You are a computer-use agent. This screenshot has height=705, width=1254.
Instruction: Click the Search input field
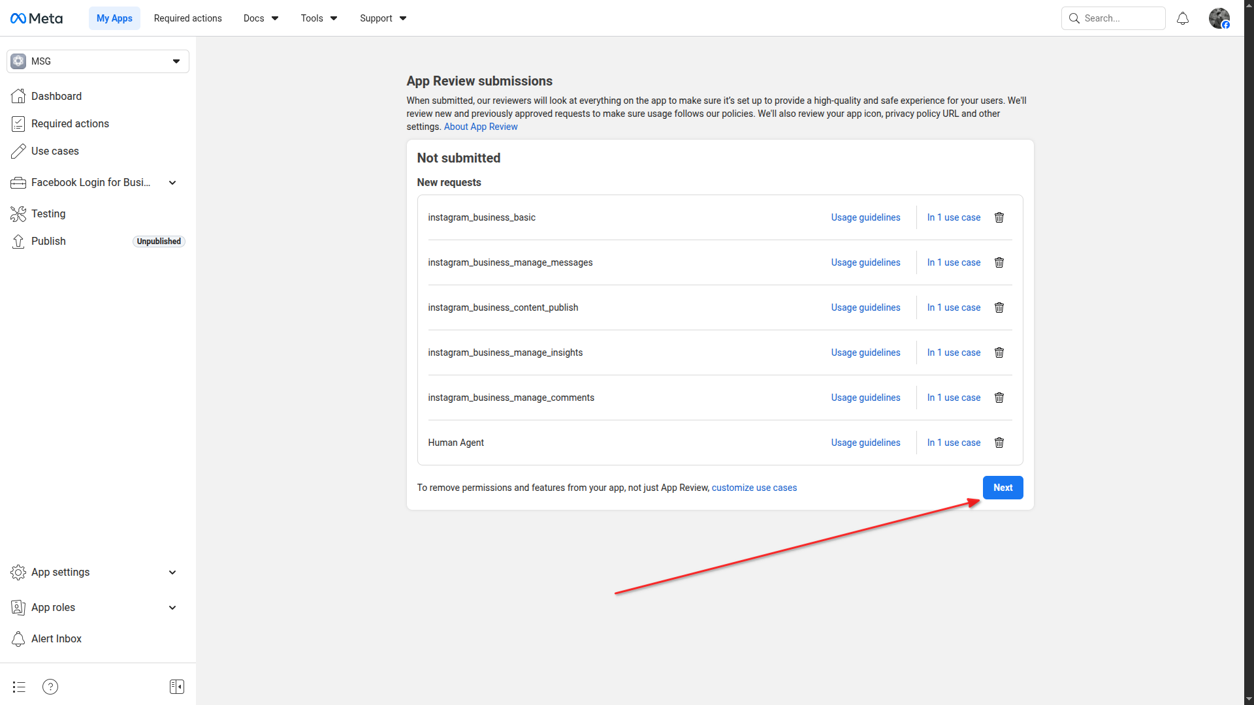point(1120,18)
